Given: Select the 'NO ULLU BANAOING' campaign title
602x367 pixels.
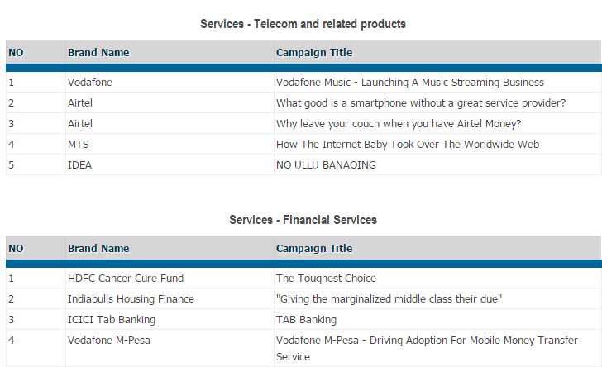Looking at the screenshot, I should [326, 165].
